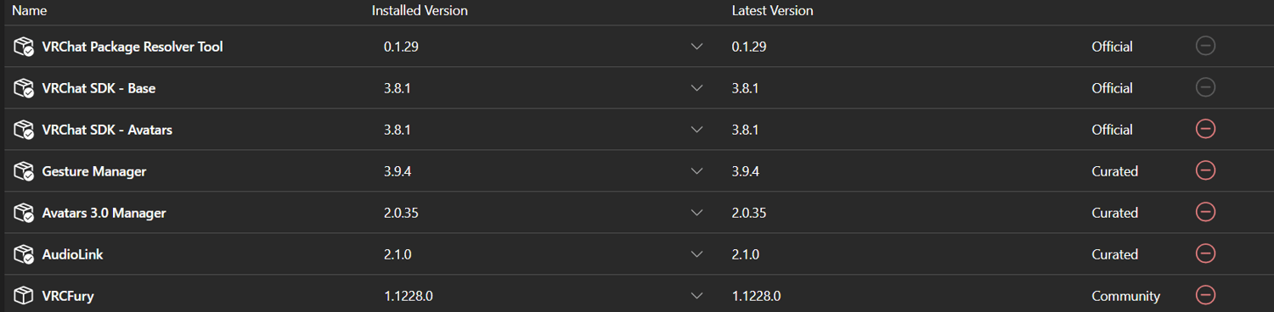This screenshot has width=1274, height=312.
Task: Click the Gesture Manager package icon
Action: [23, 171]
